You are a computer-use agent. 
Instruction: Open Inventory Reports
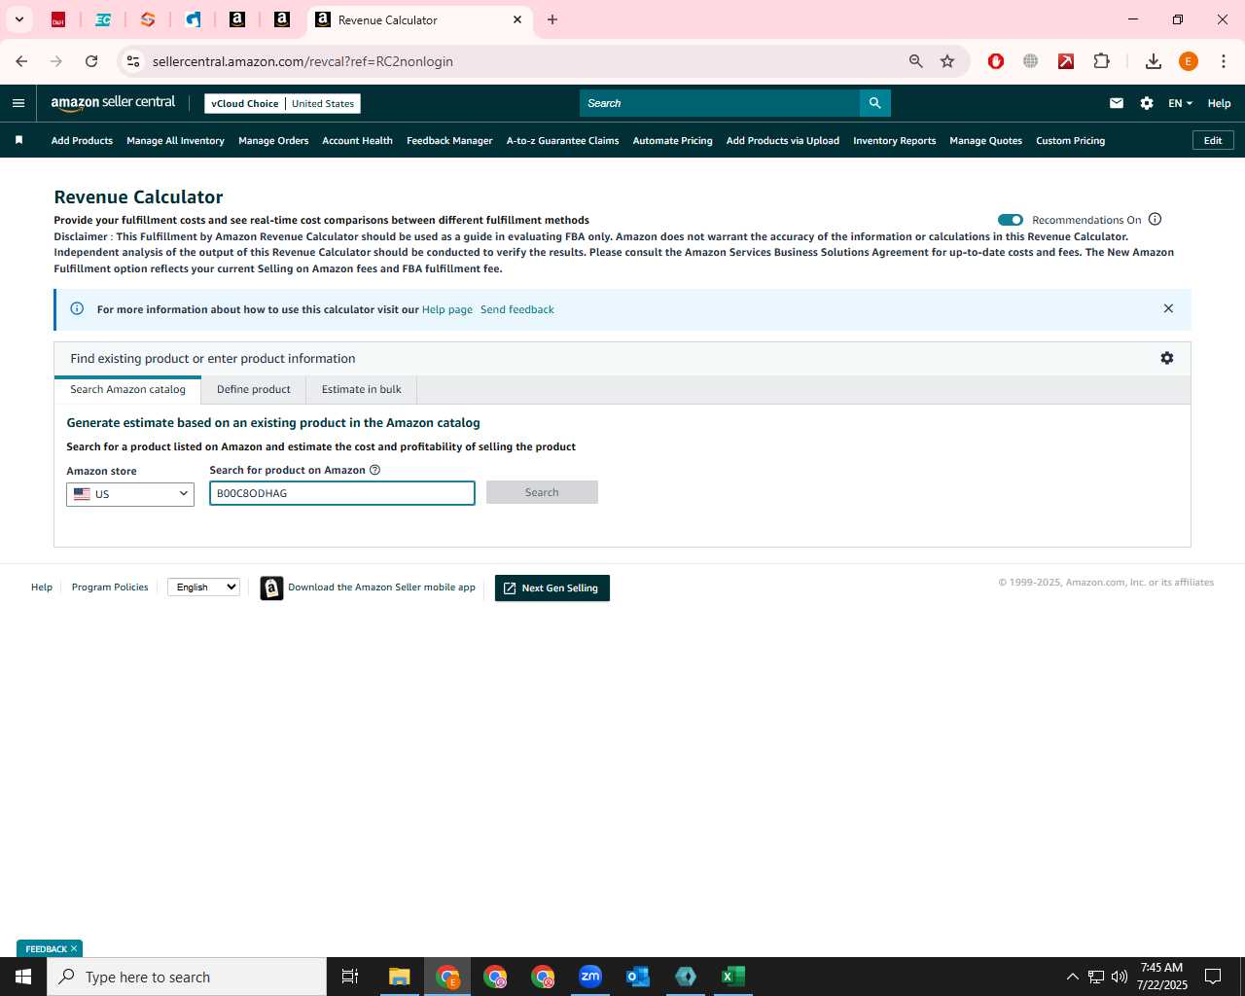(x=894, y=140)
